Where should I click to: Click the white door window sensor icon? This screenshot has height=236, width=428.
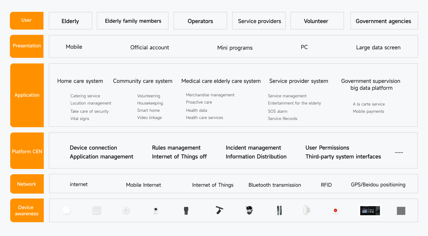(307, 210)
